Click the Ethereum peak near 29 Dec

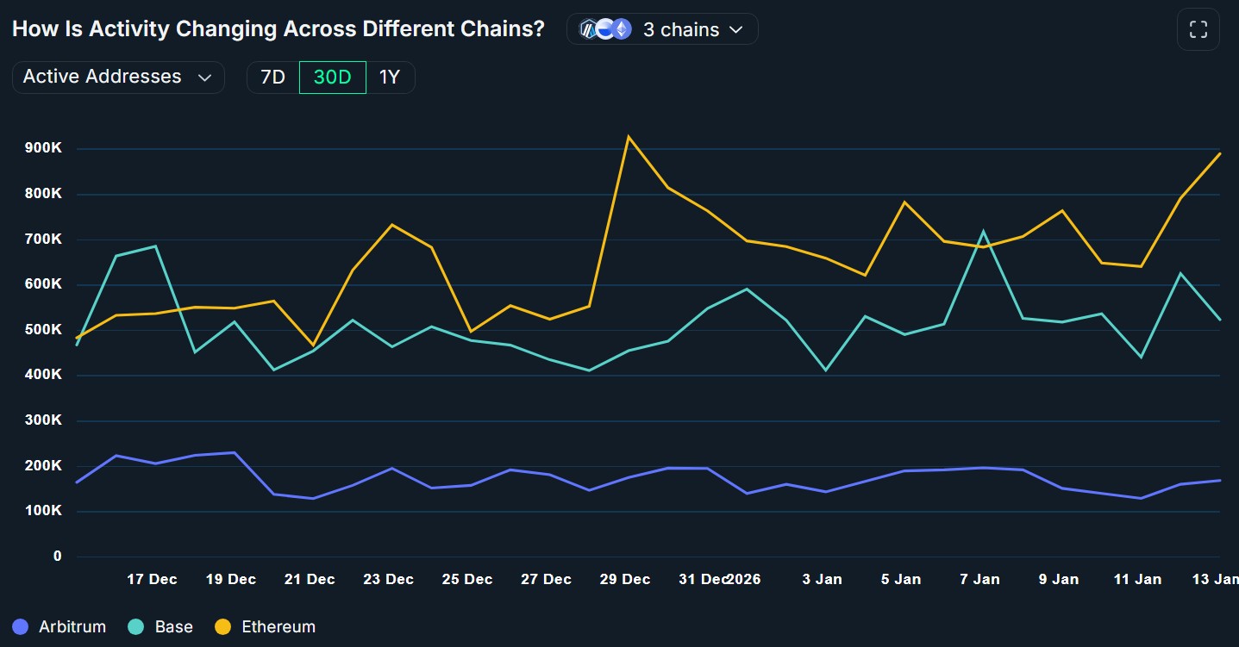(630, 136)
